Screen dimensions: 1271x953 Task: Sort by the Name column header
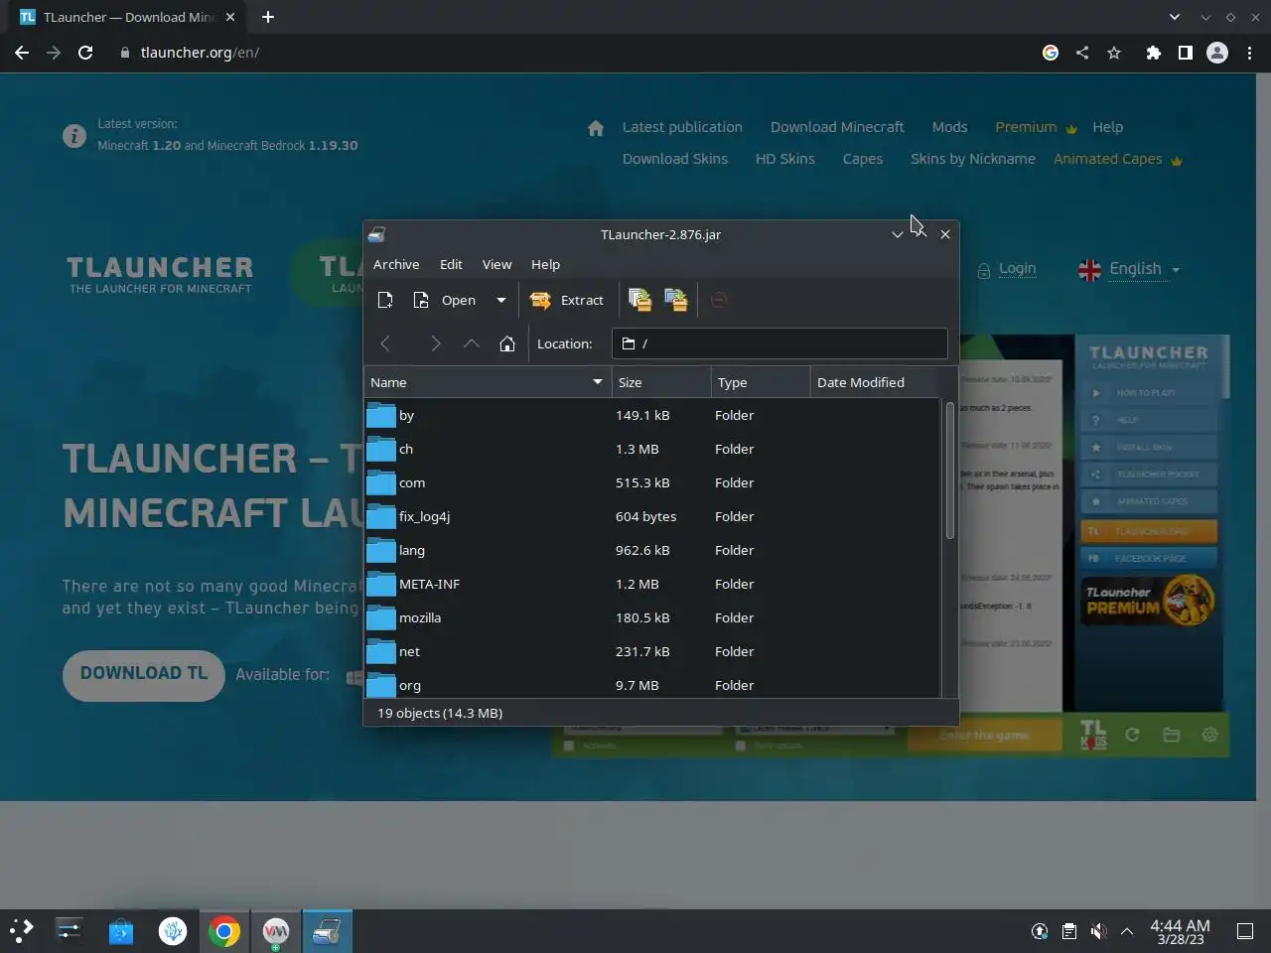coord(488,382)
